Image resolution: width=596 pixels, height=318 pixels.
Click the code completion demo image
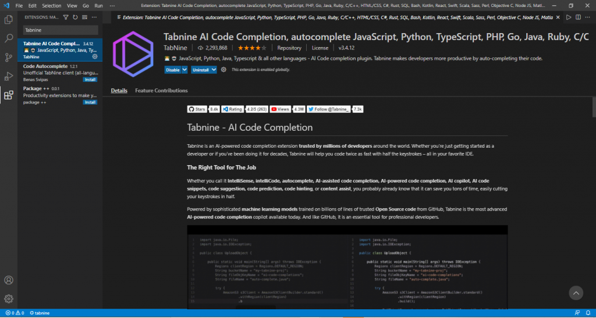point(347,267)
